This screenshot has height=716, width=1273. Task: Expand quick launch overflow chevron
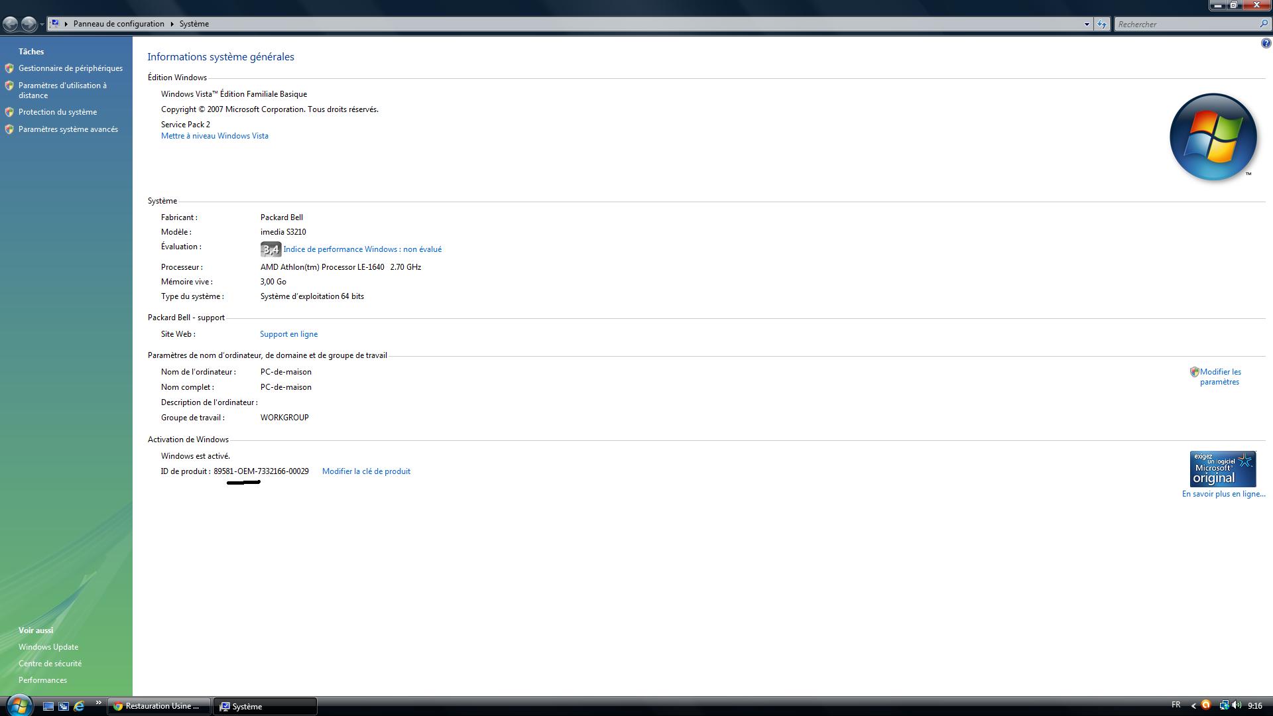coord(98,703)
